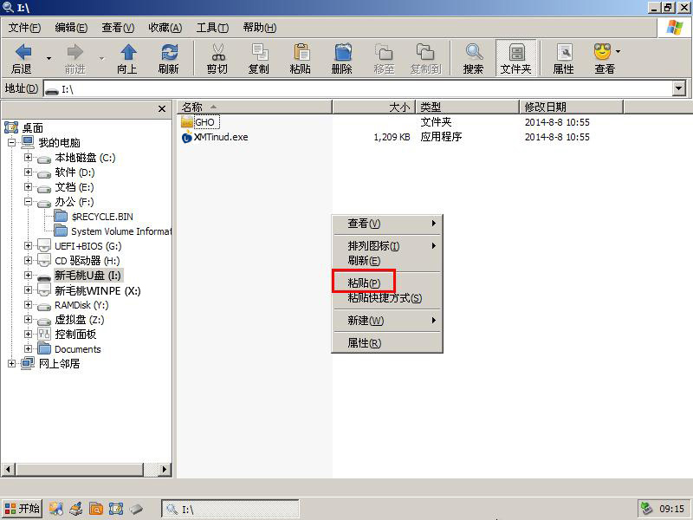The width and height of the screenshot is (693, 520).
Task: Click the address field showing I:\
Action: [358, 89]
